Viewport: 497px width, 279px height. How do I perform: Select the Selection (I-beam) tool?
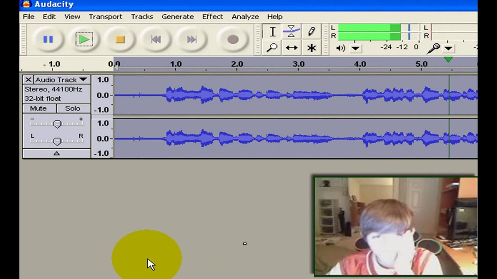pos(272,32)
